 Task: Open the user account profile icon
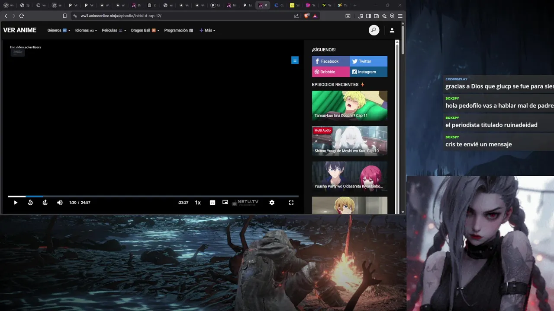click(x=392, y=30)
